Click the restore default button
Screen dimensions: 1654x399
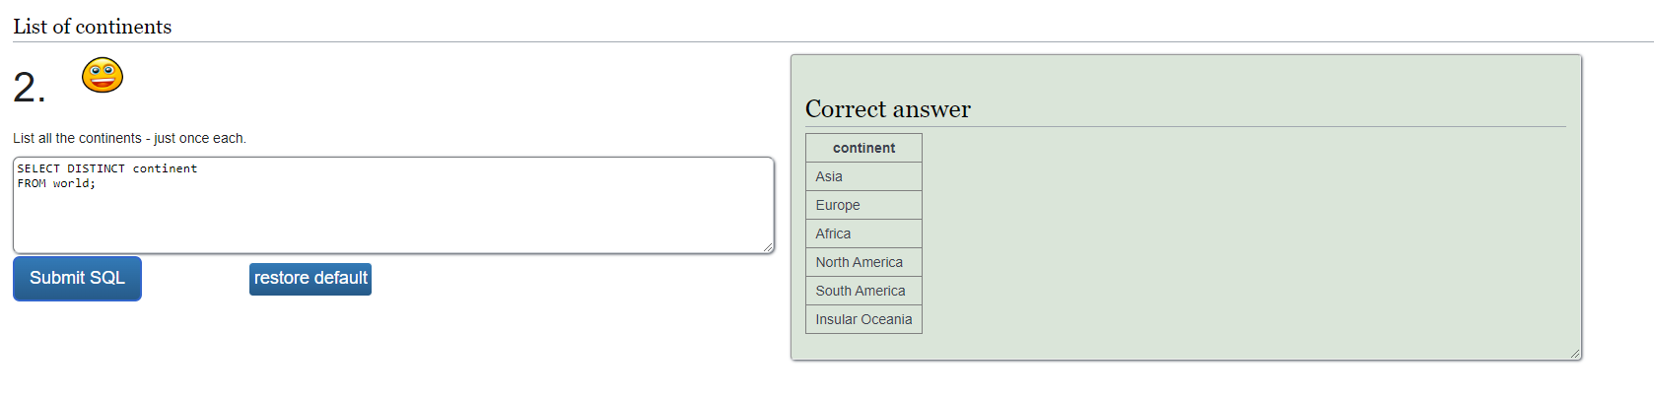click(310, 279)
